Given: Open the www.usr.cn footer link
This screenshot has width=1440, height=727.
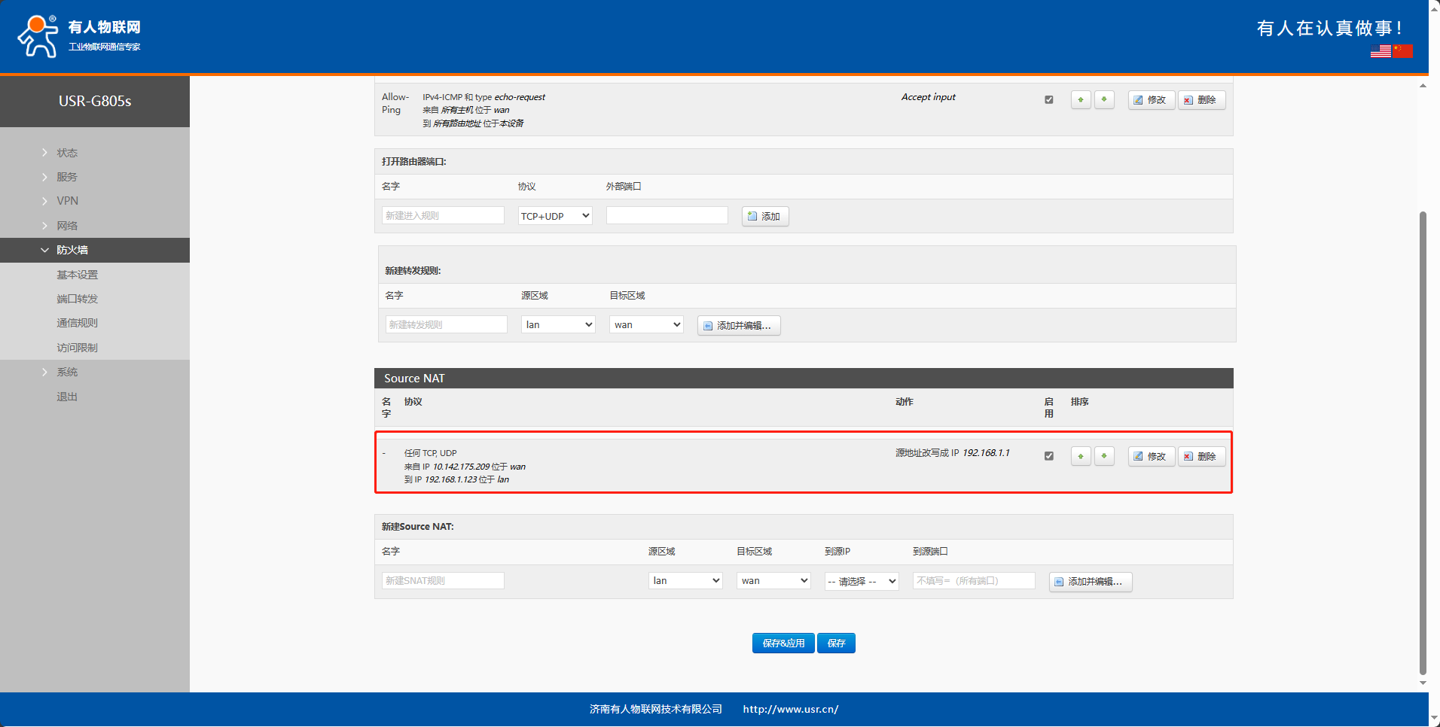Looking at the screenshot, I should [x=790, y=710].
